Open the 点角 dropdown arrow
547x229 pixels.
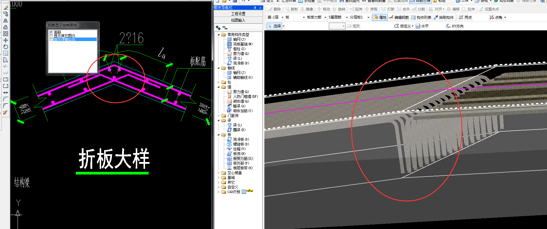pos(505,17)
